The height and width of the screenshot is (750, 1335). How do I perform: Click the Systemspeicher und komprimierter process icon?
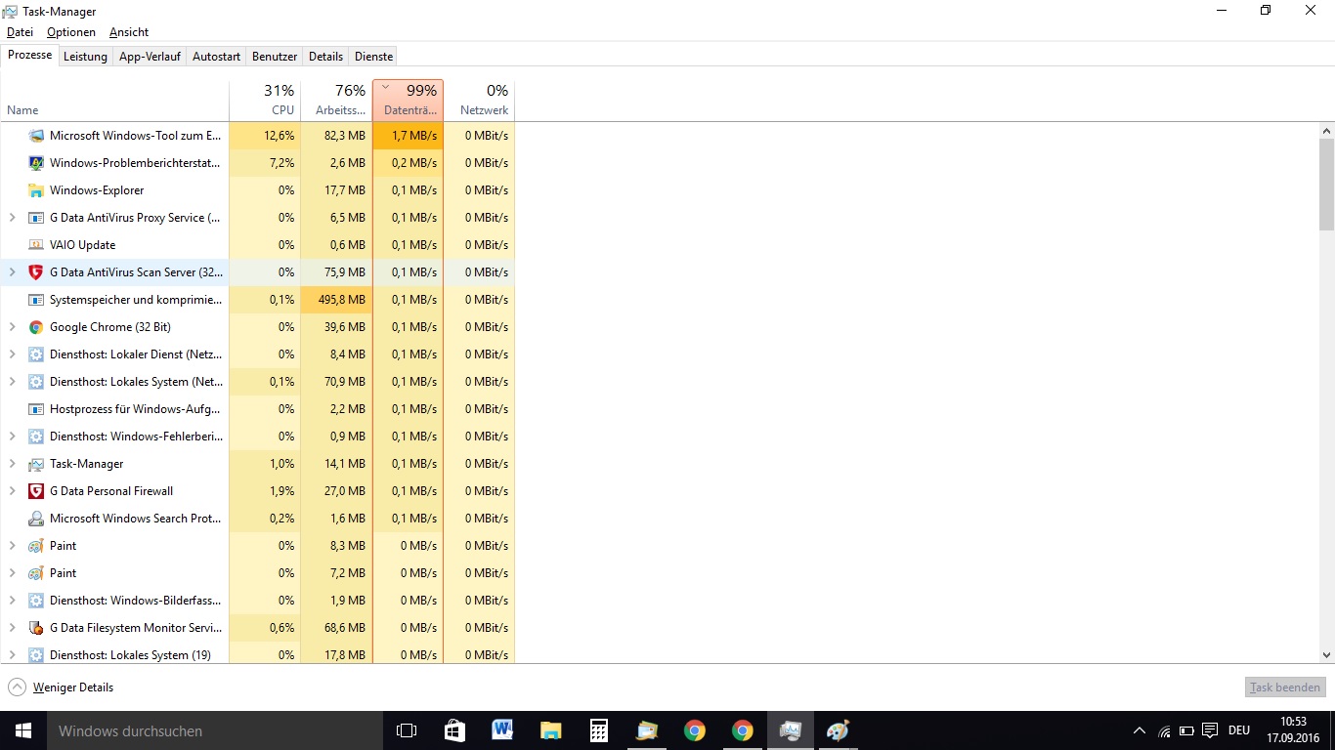[36, 300]
